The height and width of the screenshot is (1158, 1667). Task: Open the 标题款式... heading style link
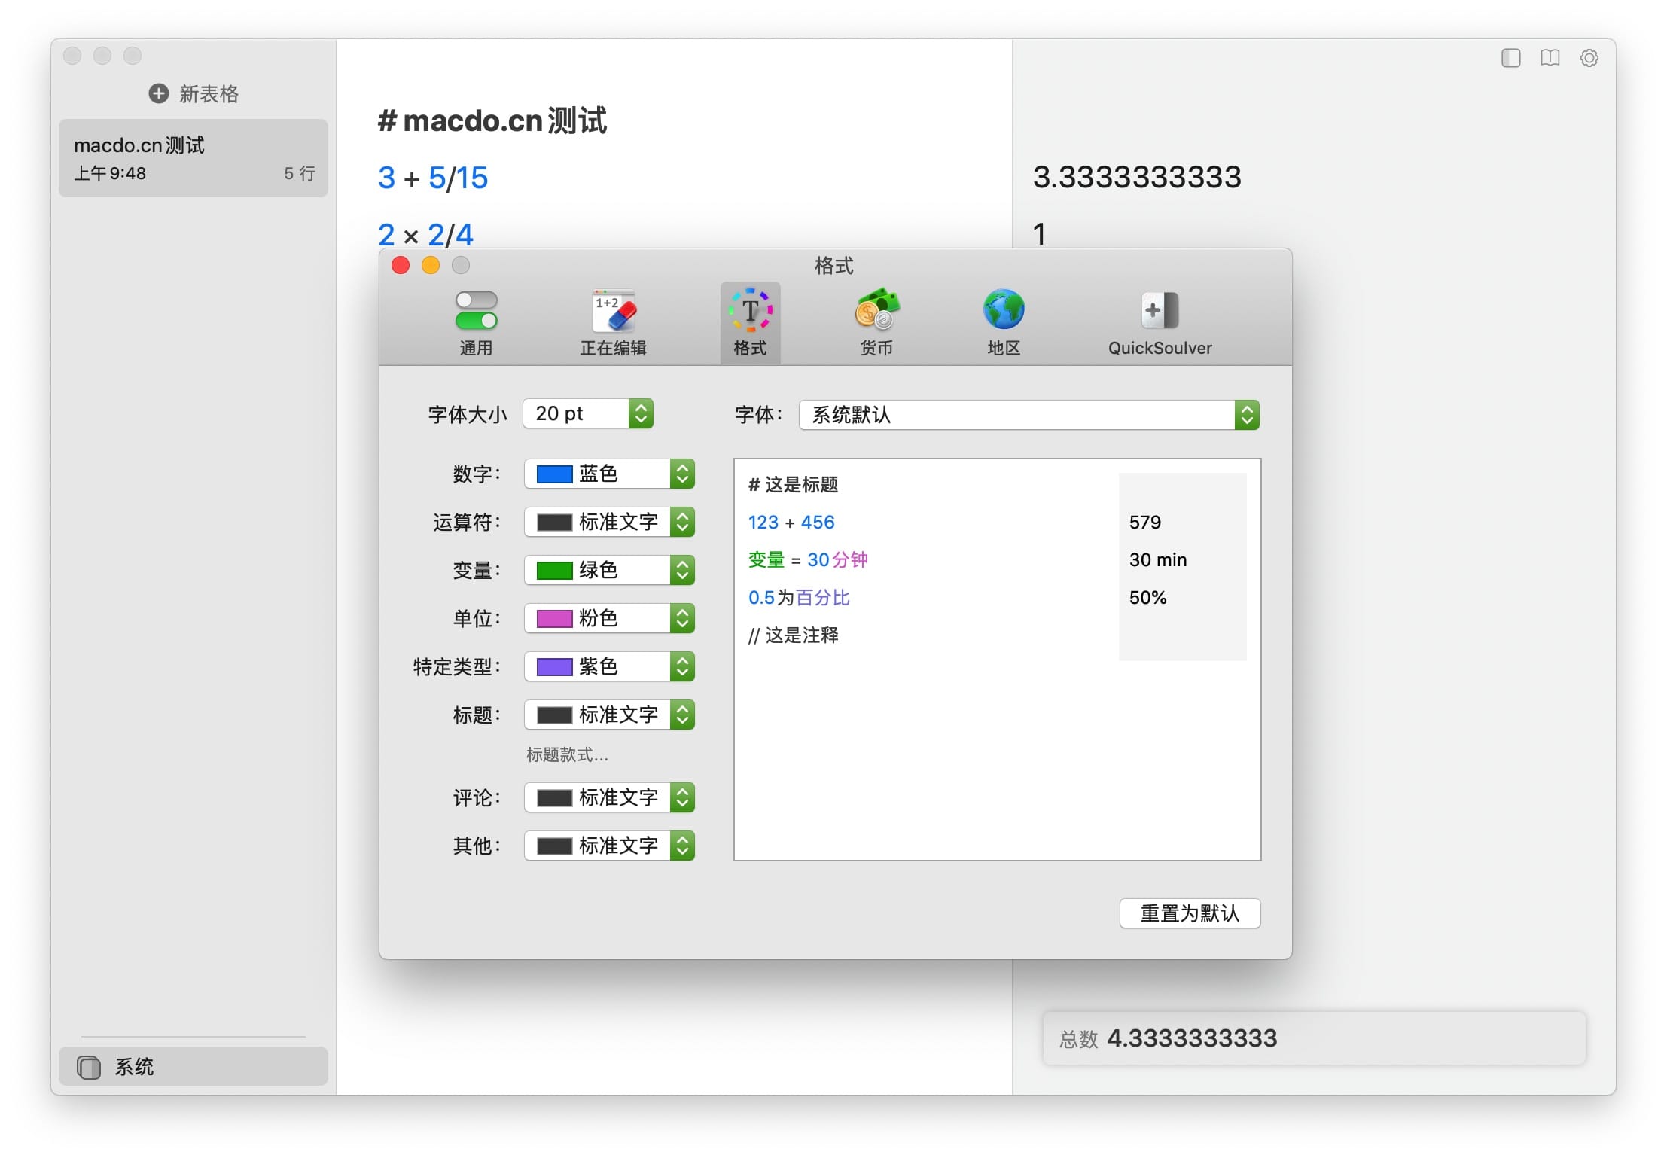click(567, 754)
